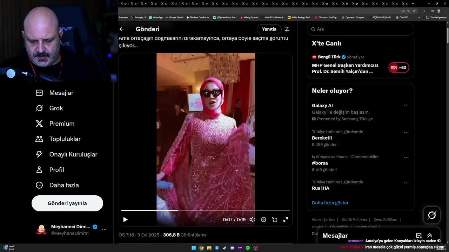The height and width of the screenshot is (252, 449).
Task: Open Hizmet Şartları footer link
Action: pos(323,219)
